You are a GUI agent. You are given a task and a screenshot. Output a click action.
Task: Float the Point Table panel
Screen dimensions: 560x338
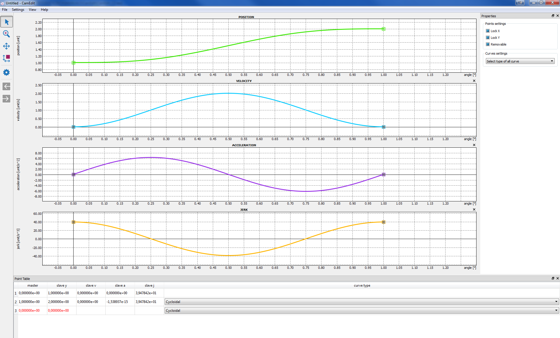(x=553, y=278)
